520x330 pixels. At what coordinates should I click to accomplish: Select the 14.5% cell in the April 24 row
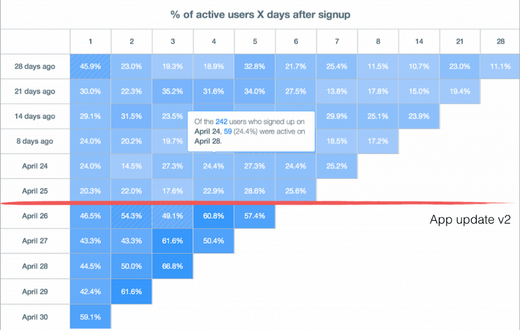pyautogui.click(x=131, y=166)
